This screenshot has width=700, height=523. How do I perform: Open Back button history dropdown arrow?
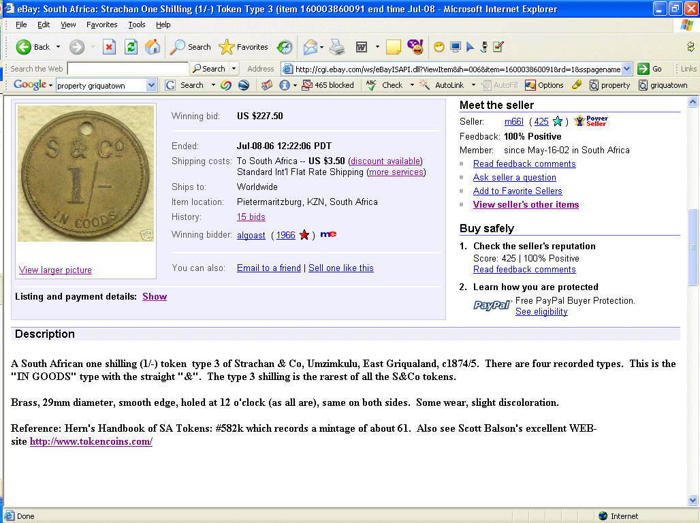pos(58,47)
